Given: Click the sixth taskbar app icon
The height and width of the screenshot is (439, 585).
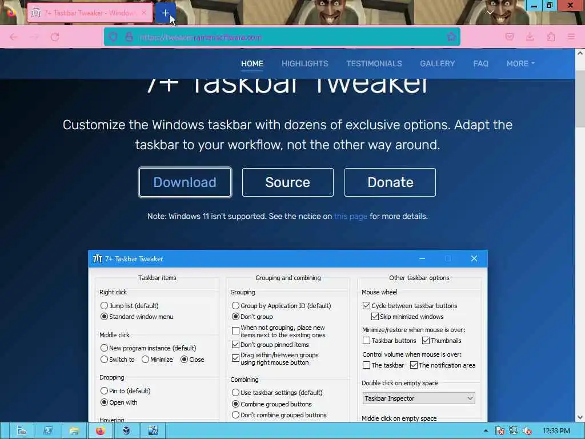Looking at the screenshot, I should click(x=153, y=431).
